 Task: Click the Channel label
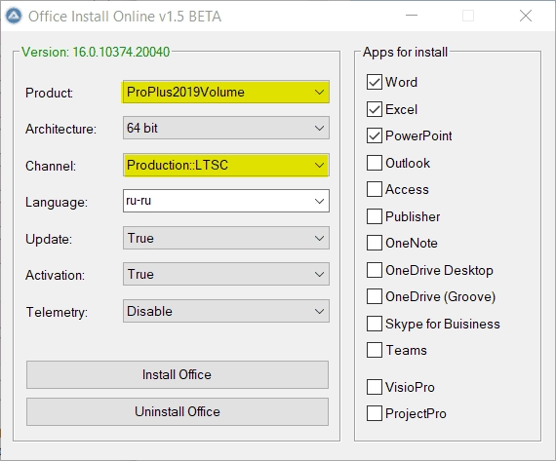tap(51, 166)
